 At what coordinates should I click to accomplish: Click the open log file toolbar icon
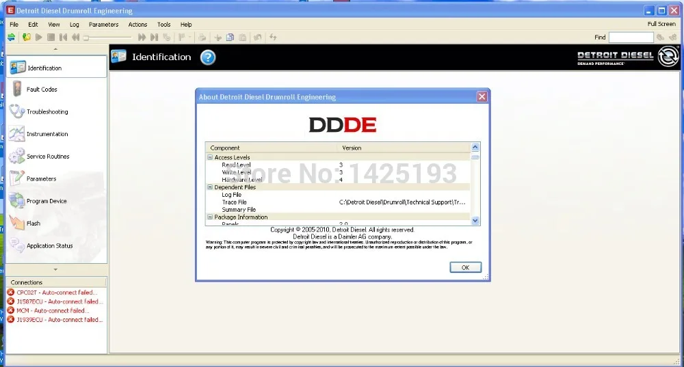click(x=27, y=38)
